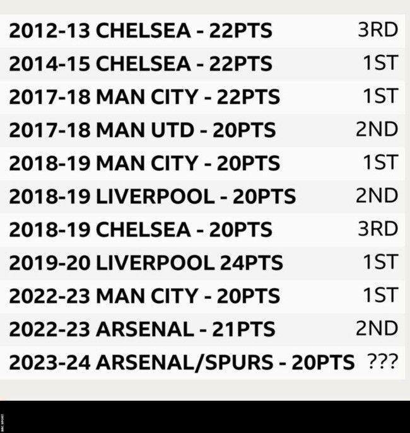
Task: Select the 2018-19 Chelsea 20pts row
Action: pos(140,229)
